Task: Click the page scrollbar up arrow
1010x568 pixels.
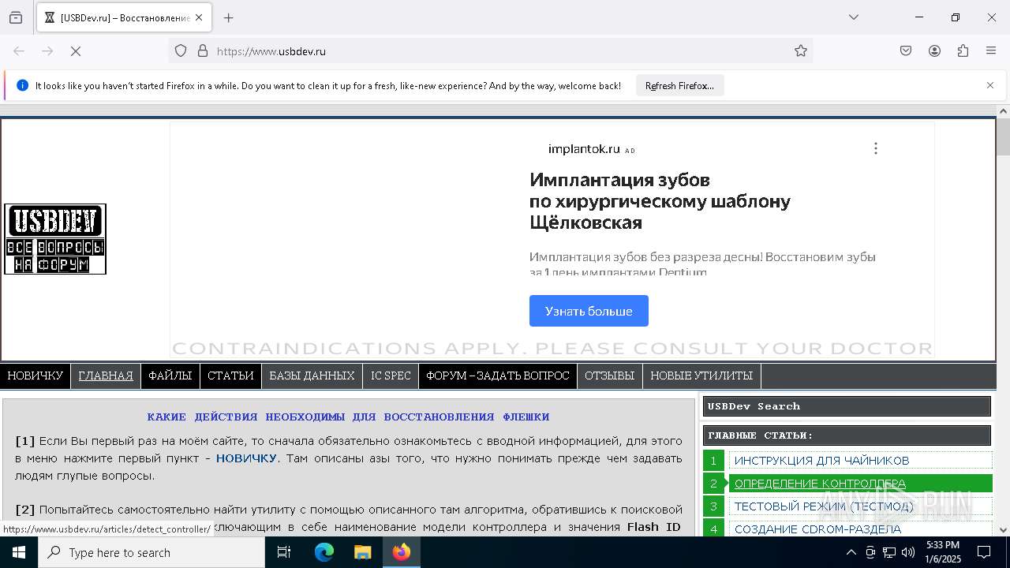Action: tap(1003, 111)
